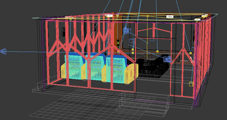Select the small blue square helper beside traffic light
The image size is (227, 120).
[x=132, y=41]
